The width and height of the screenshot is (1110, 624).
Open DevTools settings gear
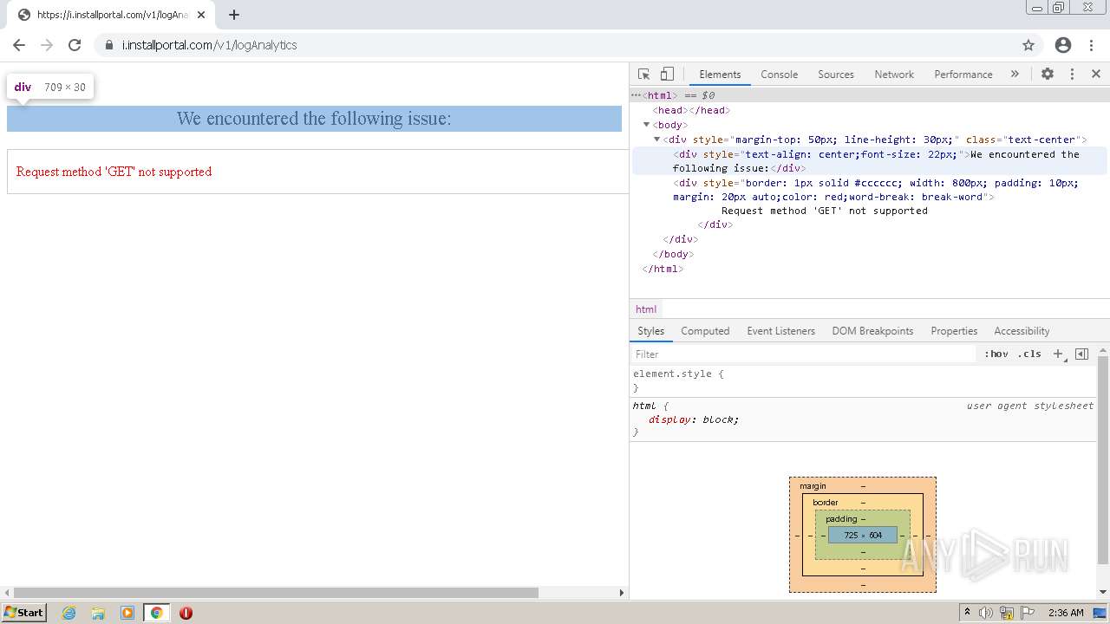[x=1048, y=75]
